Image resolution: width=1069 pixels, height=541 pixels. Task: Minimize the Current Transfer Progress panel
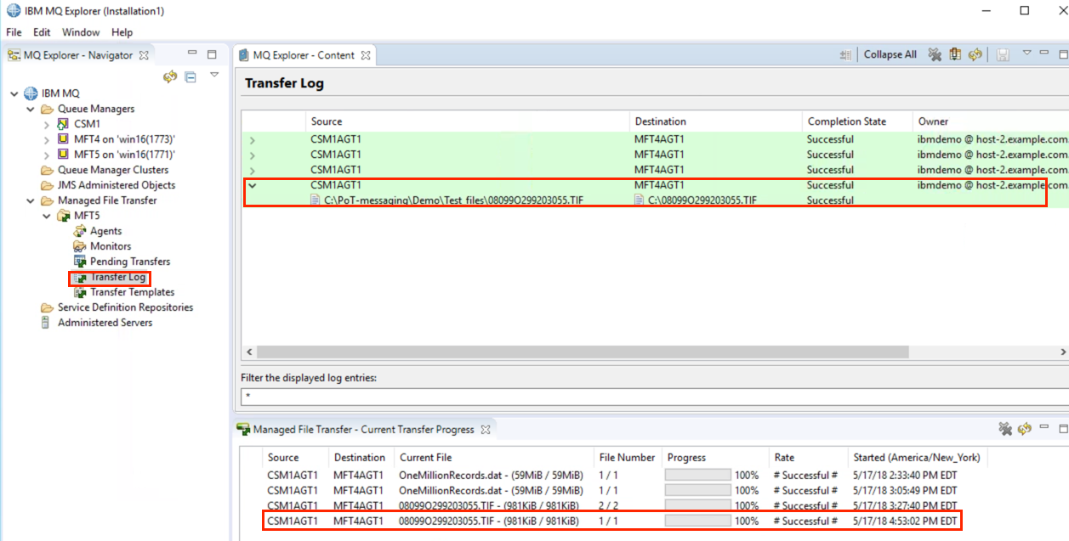click(x=1044, y=428)
